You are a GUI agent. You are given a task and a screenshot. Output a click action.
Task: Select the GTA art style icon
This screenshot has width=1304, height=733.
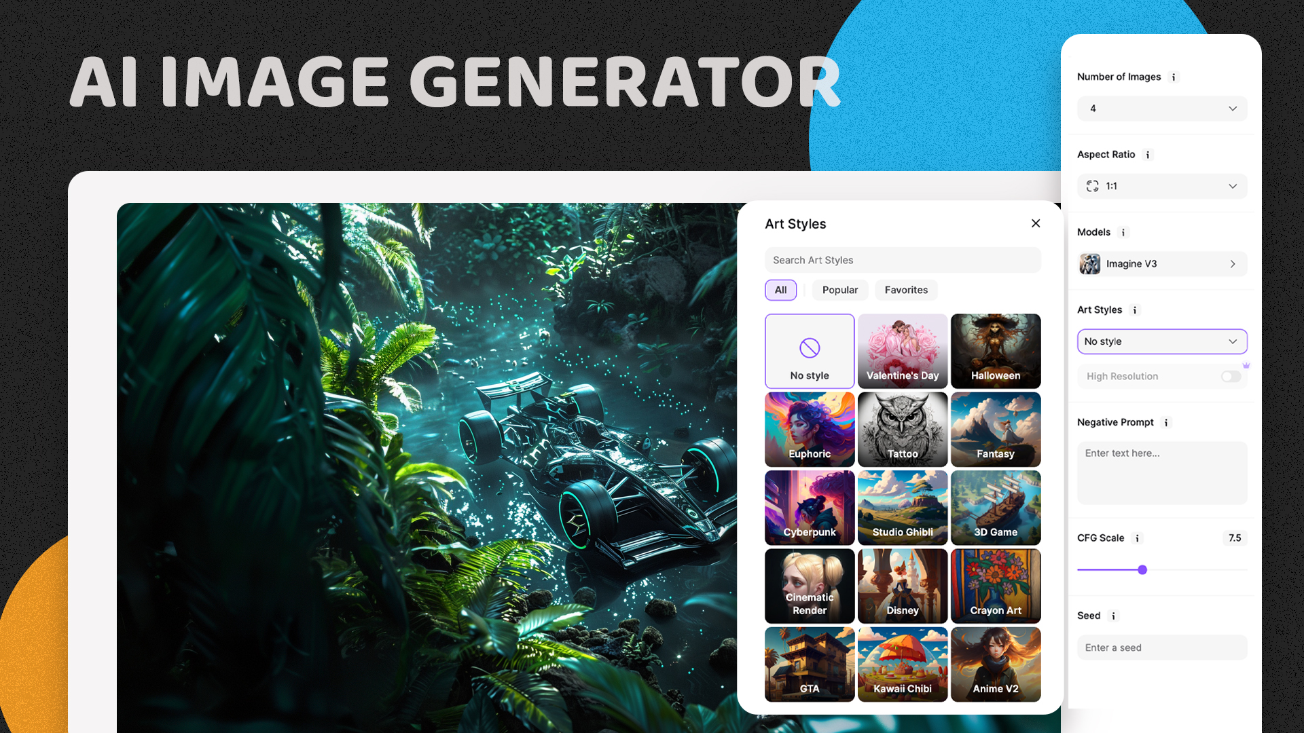click(809, 664)
